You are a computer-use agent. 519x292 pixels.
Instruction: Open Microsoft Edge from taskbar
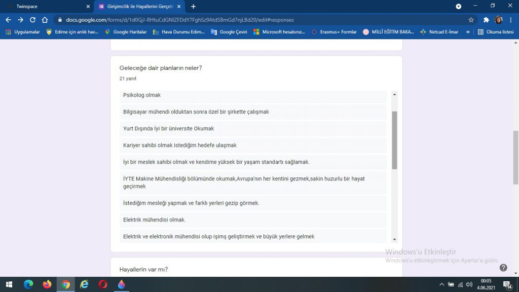[28, 284]
